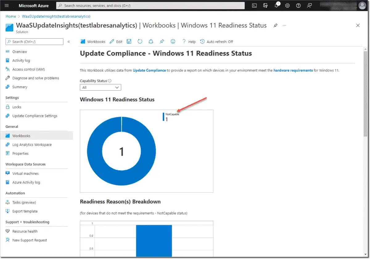Open Log Analytics Workspace
The image size is (370, 259).
click(32, 145)
